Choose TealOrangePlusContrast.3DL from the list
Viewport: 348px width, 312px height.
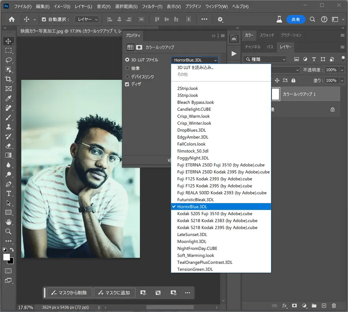(205, 262)
